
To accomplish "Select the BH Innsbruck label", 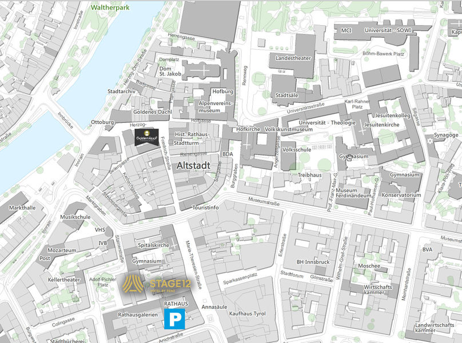I will pos(313,262).
